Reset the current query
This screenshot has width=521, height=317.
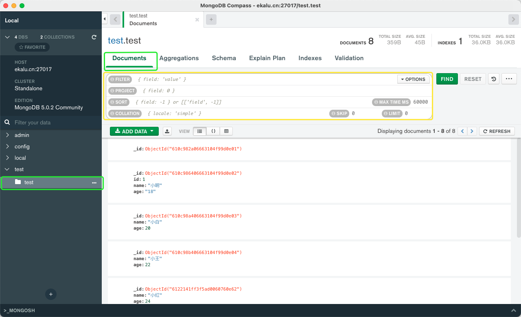coord(473,79)
